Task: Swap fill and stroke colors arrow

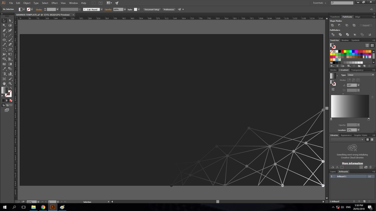Action: tap(11, 89)
